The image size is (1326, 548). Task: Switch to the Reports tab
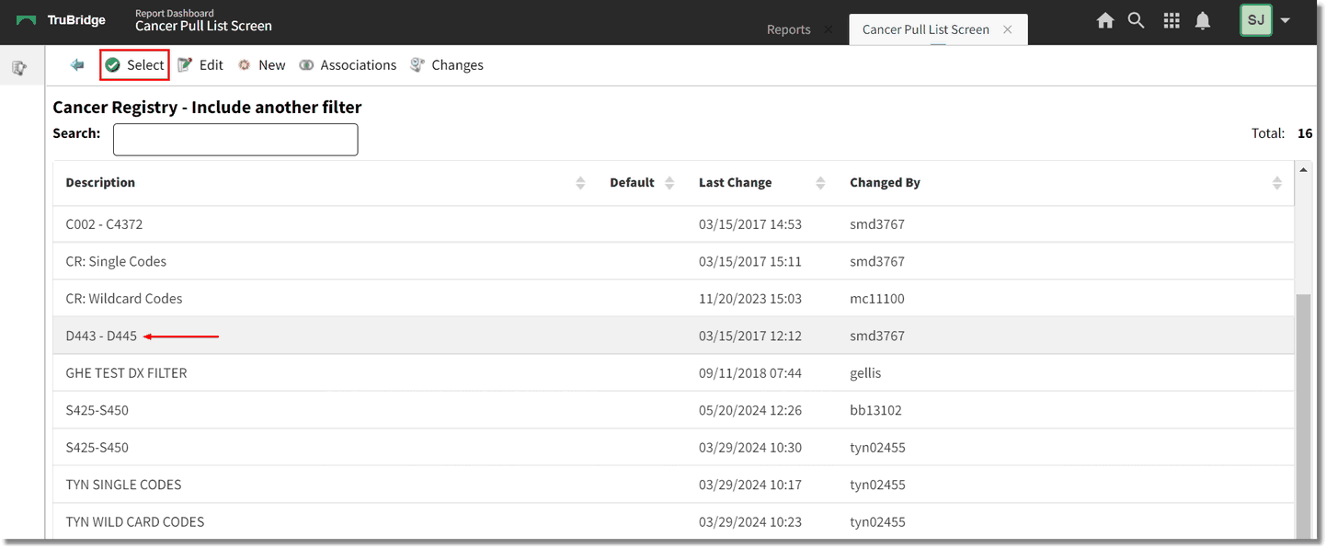point(788,29)
